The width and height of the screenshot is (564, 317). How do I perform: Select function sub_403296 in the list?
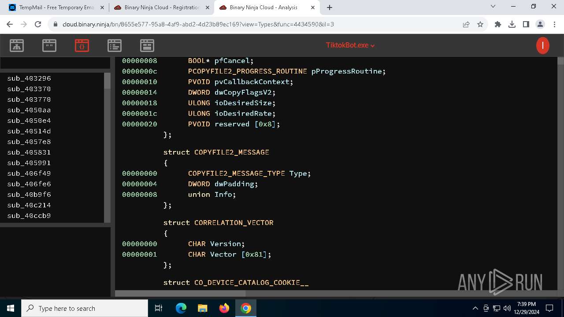[29, 78]
